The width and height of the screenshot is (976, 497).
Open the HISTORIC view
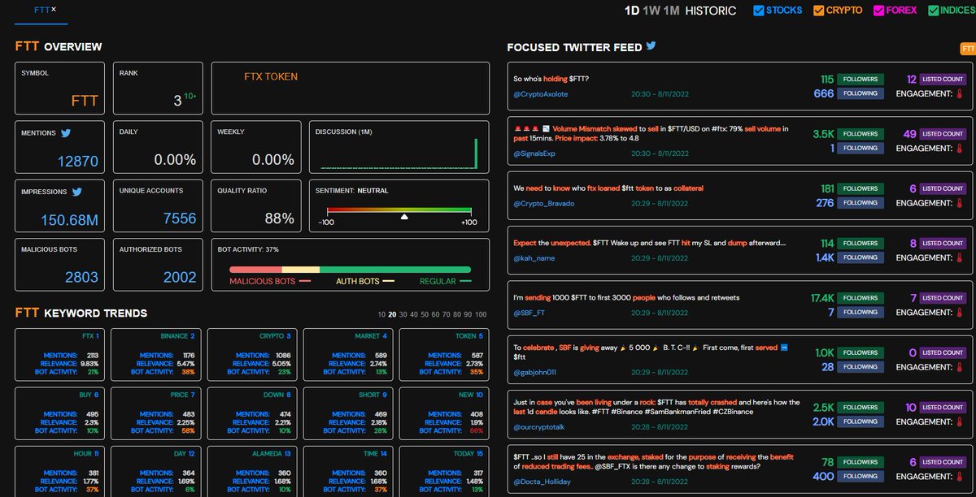pos(710,11)
